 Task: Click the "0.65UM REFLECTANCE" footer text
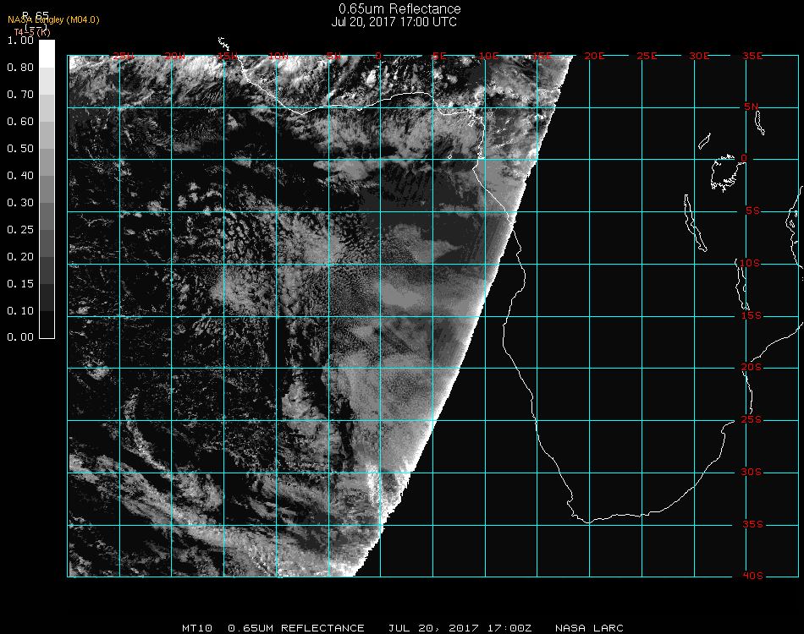296,628
